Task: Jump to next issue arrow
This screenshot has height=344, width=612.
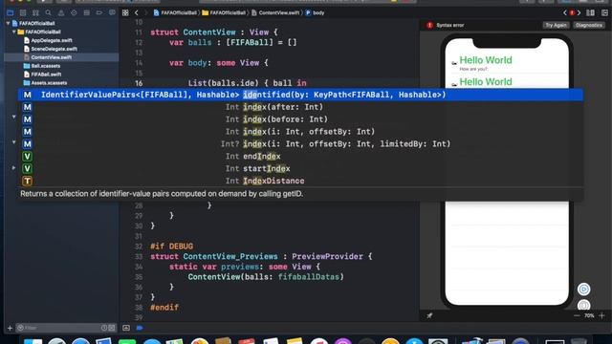Action: (x=579, y=12)
